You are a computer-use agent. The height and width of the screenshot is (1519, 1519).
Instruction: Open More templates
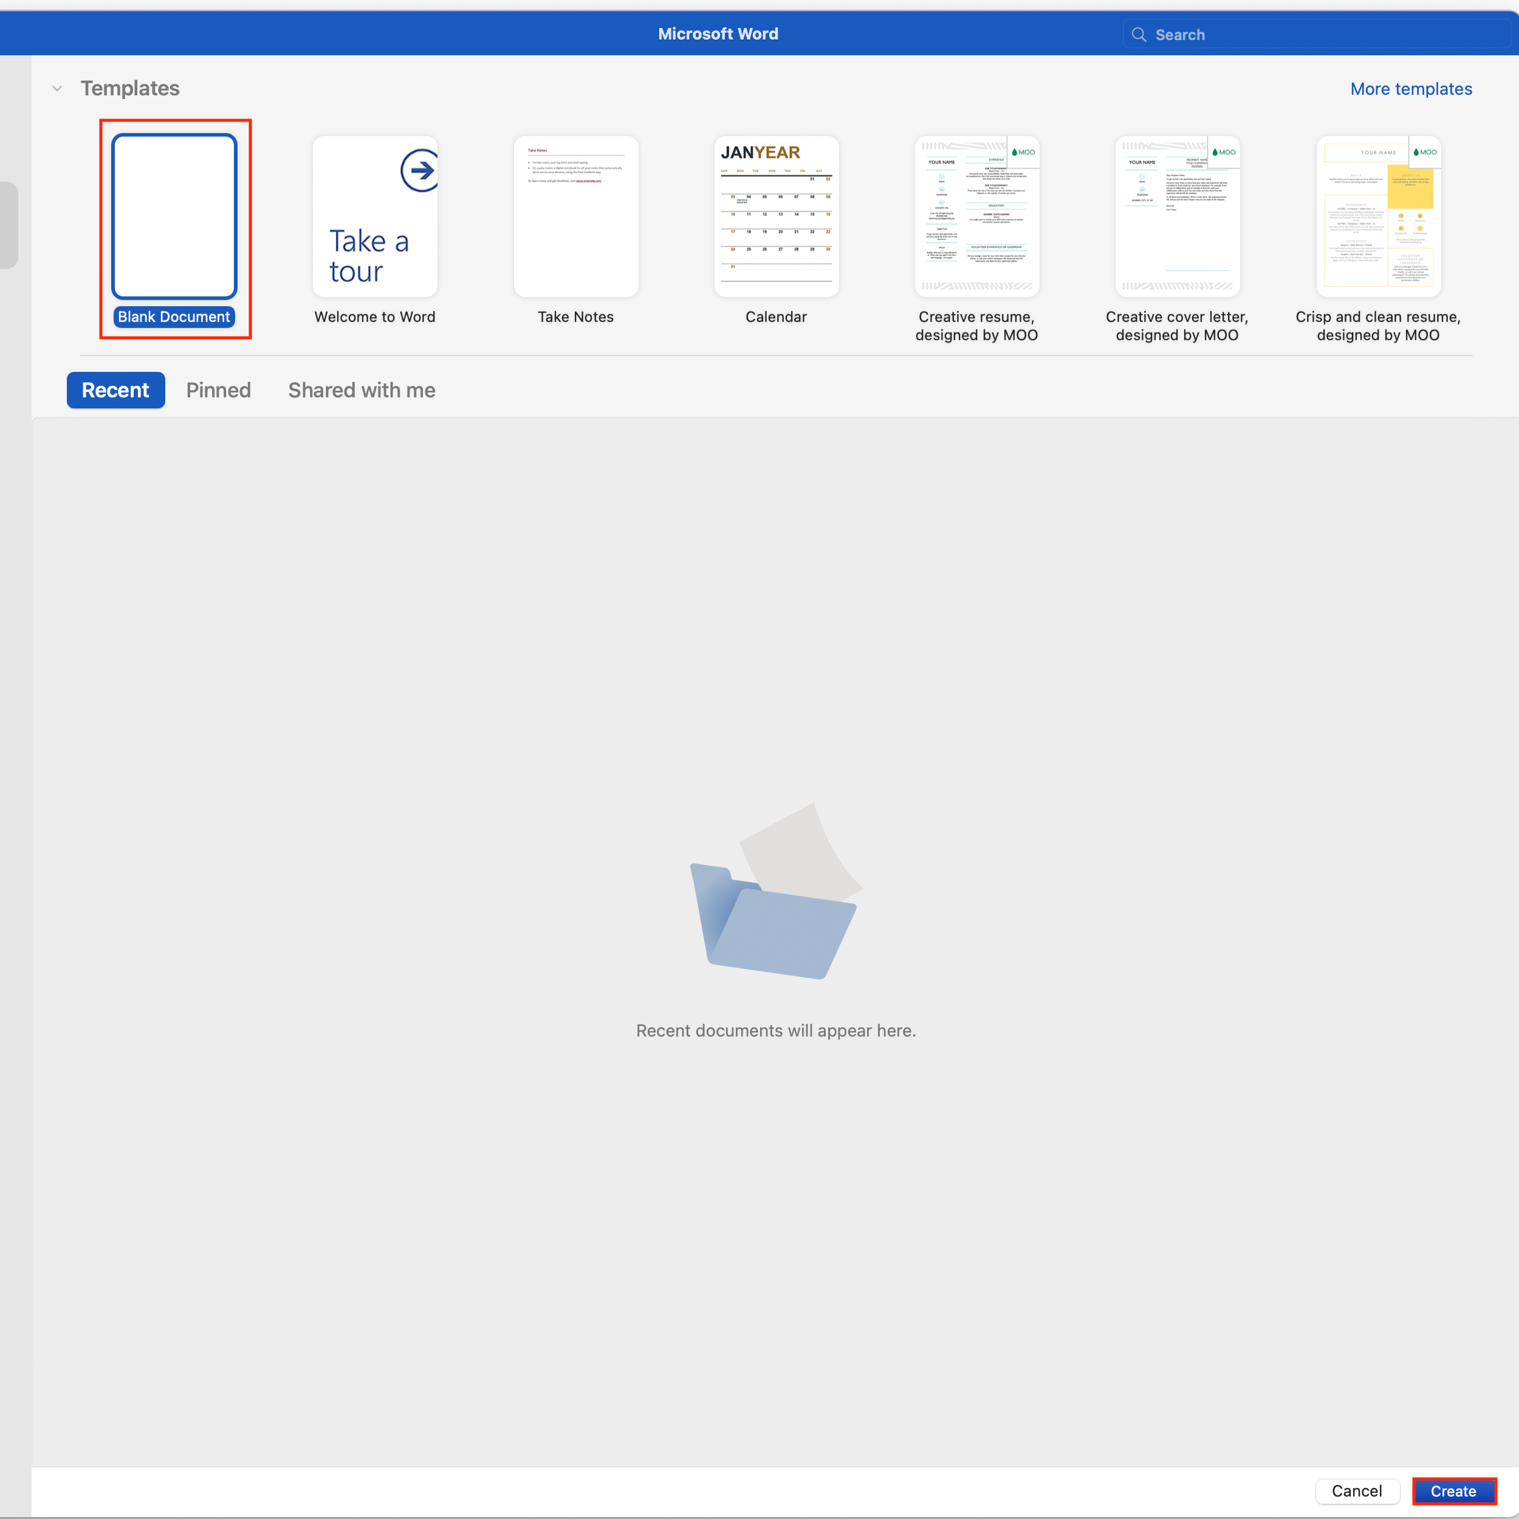coord(1410,89)
